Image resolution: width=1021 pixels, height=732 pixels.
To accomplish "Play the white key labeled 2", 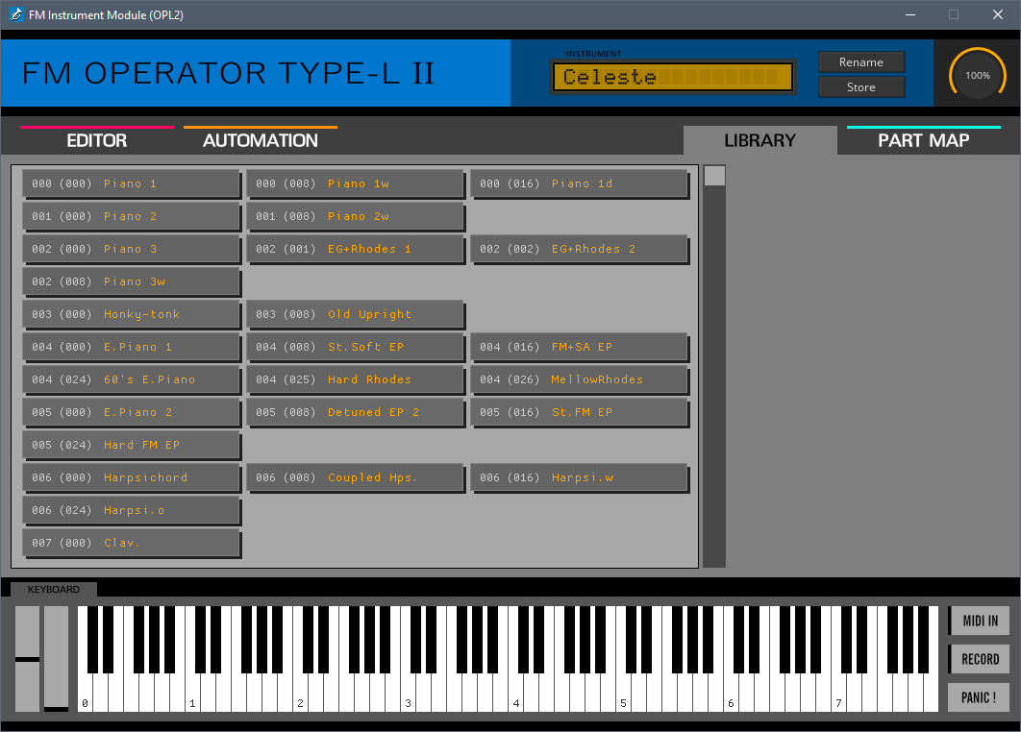I will click(x=300, y=694).
